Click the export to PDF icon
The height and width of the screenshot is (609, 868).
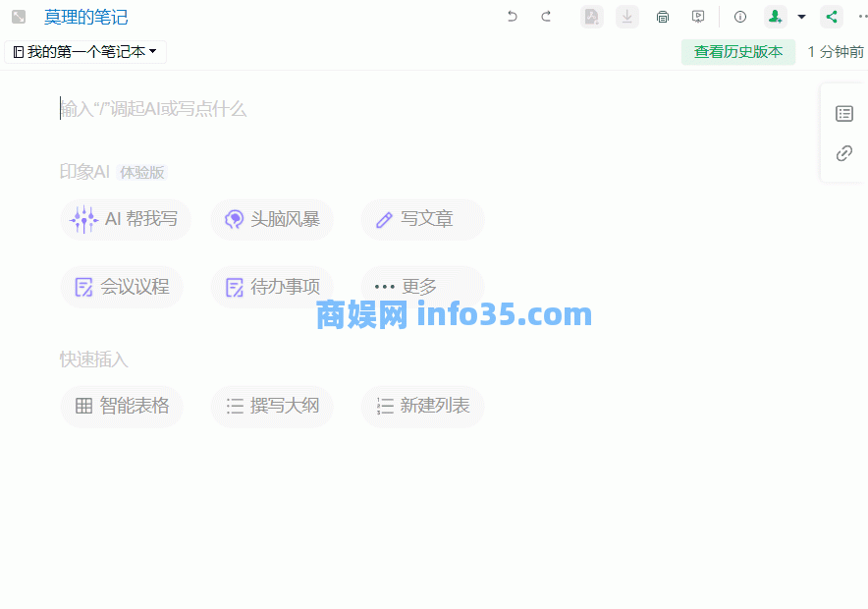591,17
